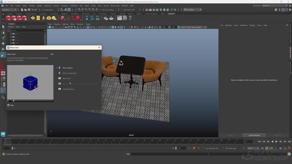Toggle the timeline audio speaker icon
292x164 pixels.
tap(280, 148)
